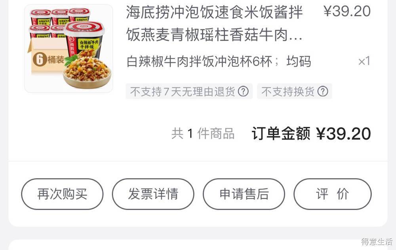Tap the 均码 size label
The width and height of the screenshot is (396, 250).
tap(299, 62)
